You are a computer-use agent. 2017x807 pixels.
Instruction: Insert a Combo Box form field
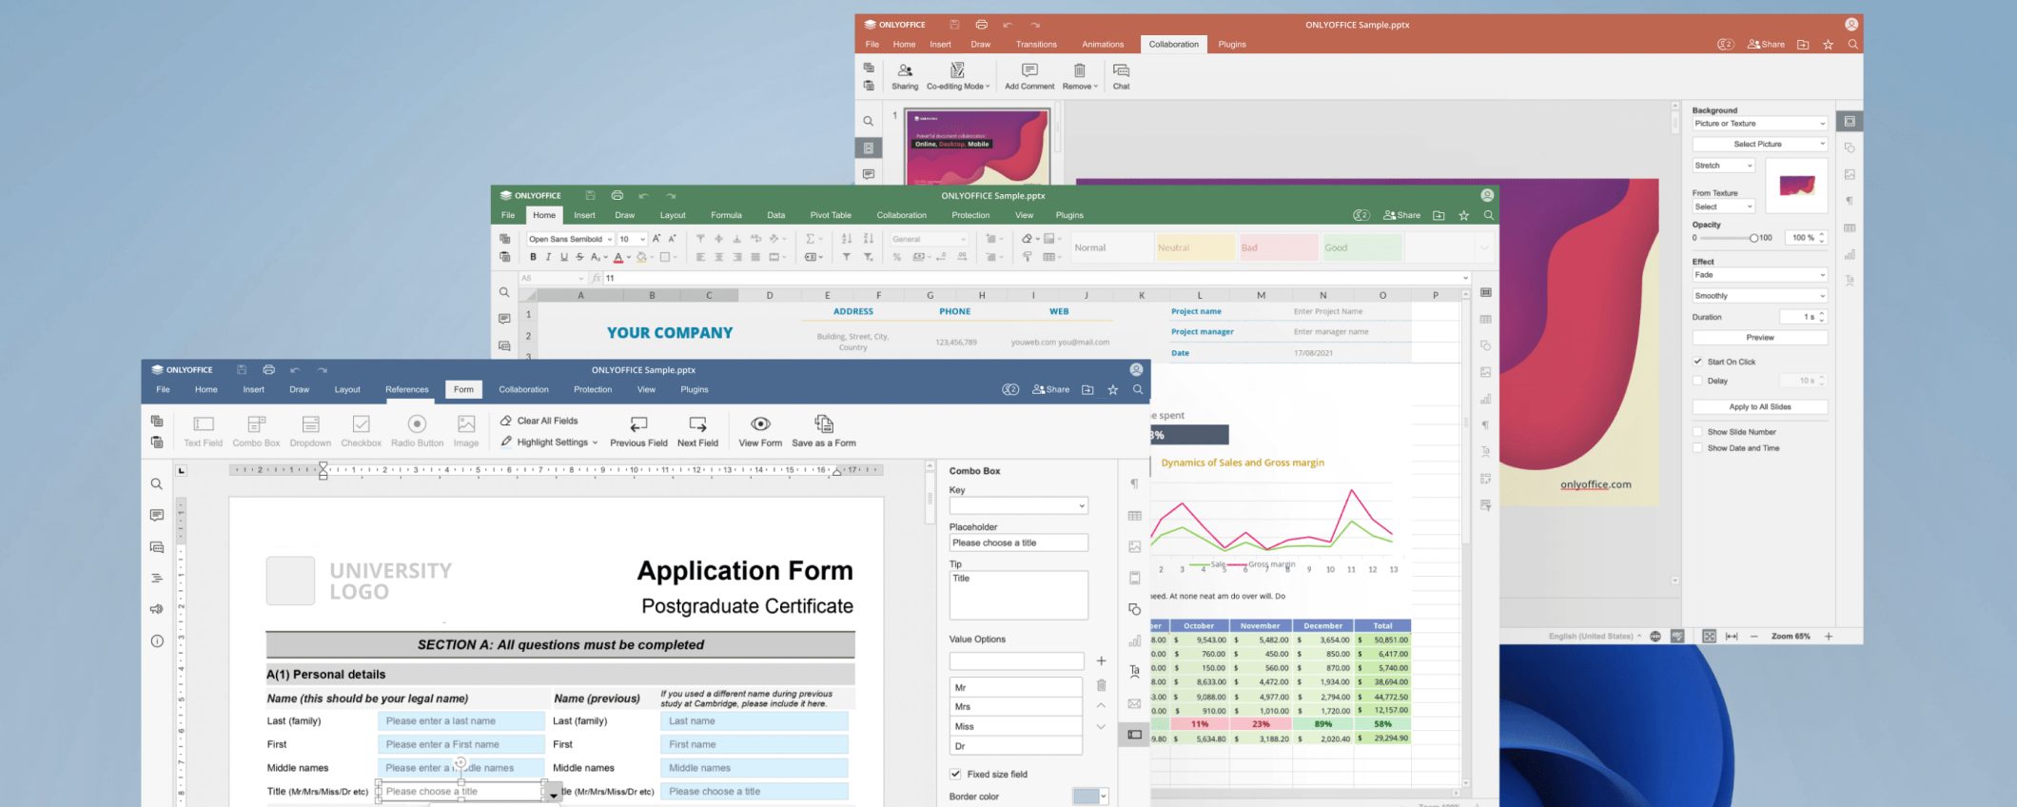(256, 430)
